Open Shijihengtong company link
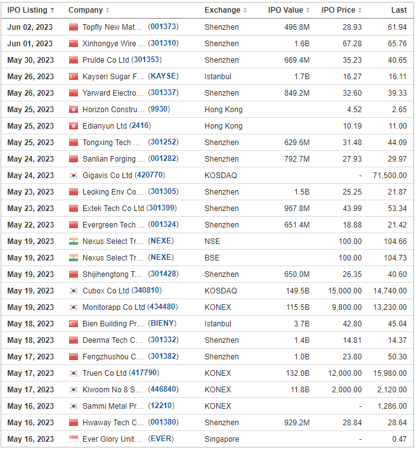 point(112,274)
